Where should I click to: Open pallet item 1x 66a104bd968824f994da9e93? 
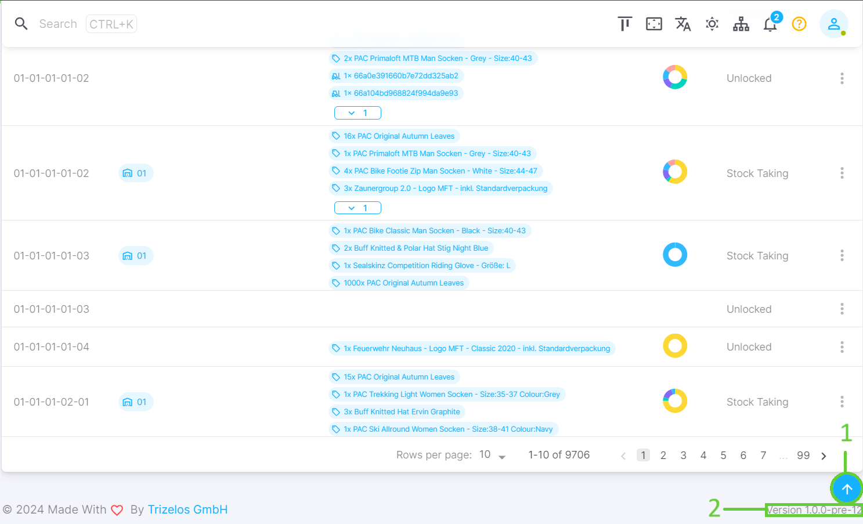pos(396,93)
